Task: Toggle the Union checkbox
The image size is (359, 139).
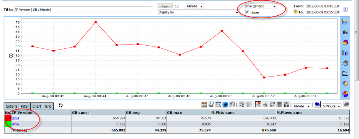Action: click(247, 13)
